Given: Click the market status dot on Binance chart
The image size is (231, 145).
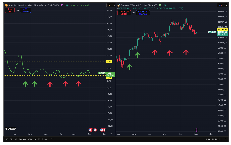Looking at the screenshot, I should point(165,5).
